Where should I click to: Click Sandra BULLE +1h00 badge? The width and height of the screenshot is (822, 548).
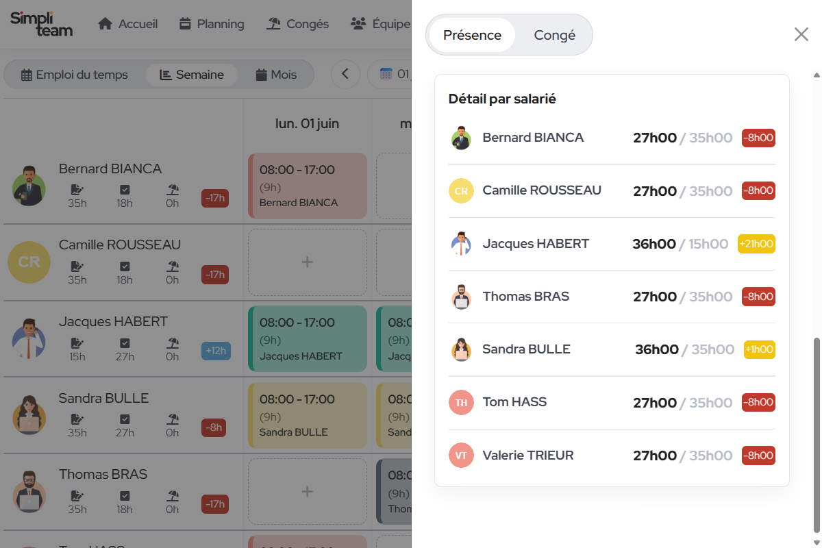760,349
